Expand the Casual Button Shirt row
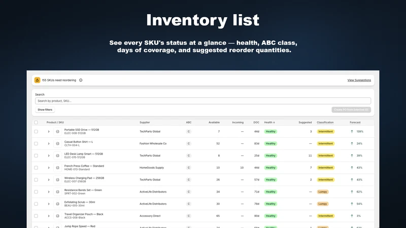This screenshot has height=228, width=406. point(48,143)
